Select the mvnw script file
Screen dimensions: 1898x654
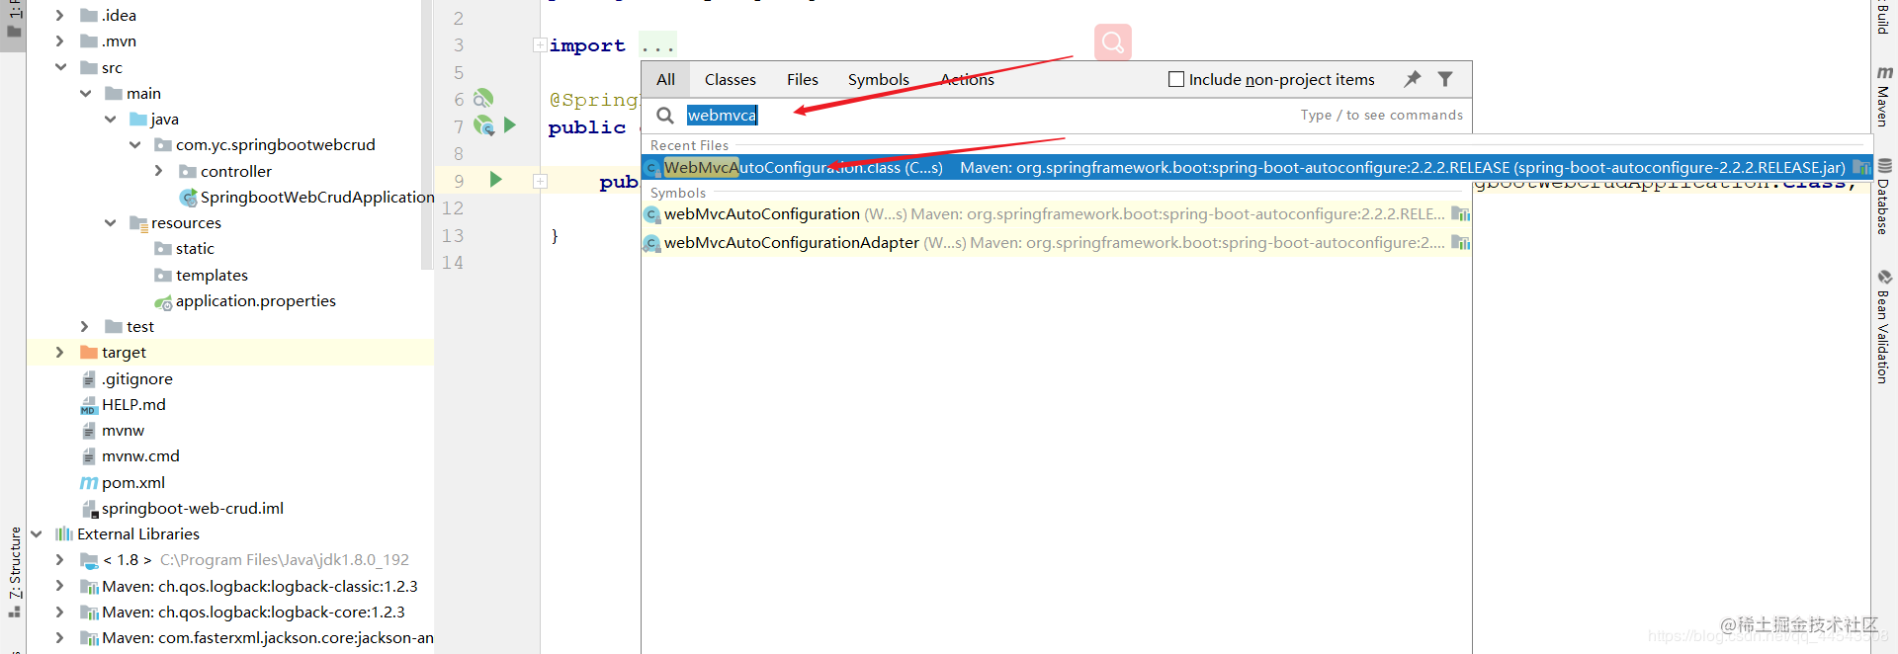[123, 431]
